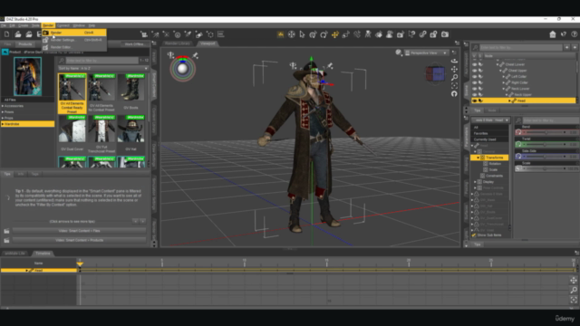Adjust the Twist slider
Image resolution: width=580 pixels, height=326 pixels.
[x=546, y=144]
